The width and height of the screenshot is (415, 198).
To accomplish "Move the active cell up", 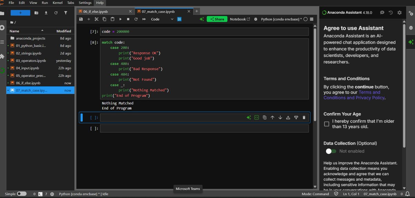I will 272,118.
